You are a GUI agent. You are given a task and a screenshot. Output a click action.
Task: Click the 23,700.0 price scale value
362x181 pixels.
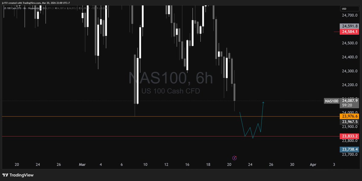click(350, 154)
